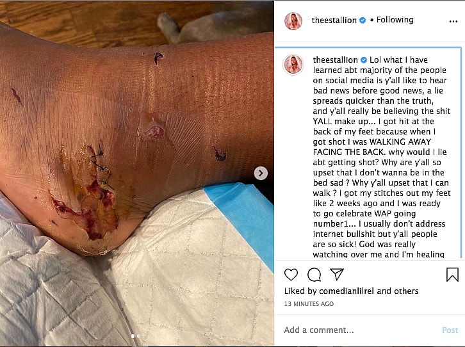Click the injured foot photo

coord(136,173)
